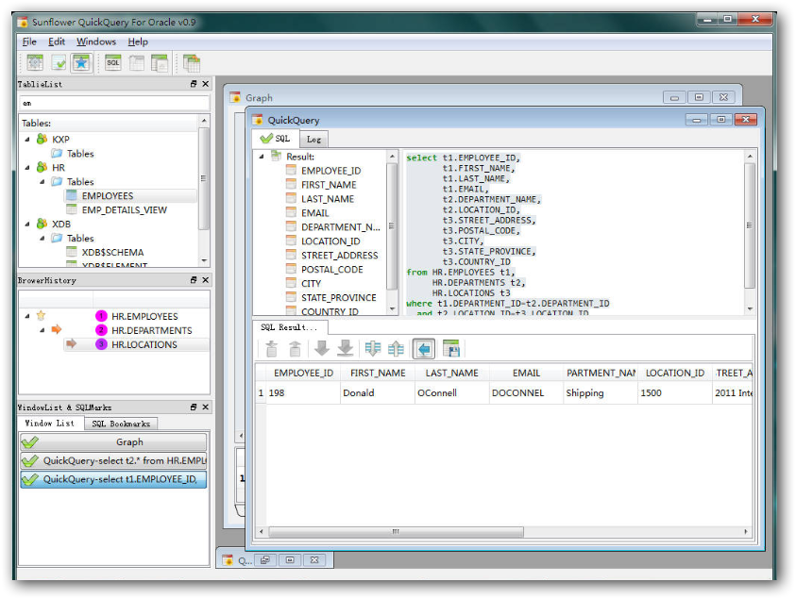796x599 pixels.
Task: Click the blue rows move-down icon
Action: 373,348
